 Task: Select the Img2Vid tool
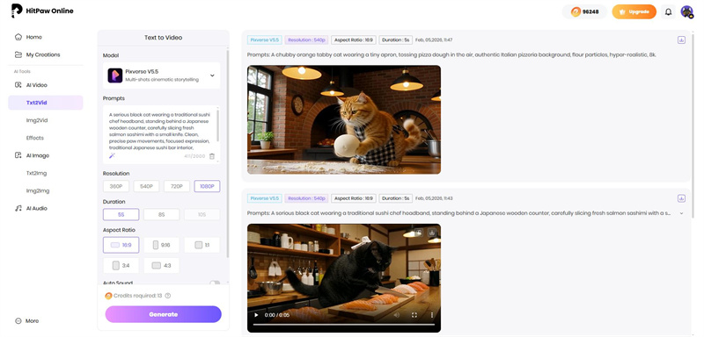coord(37,120)
